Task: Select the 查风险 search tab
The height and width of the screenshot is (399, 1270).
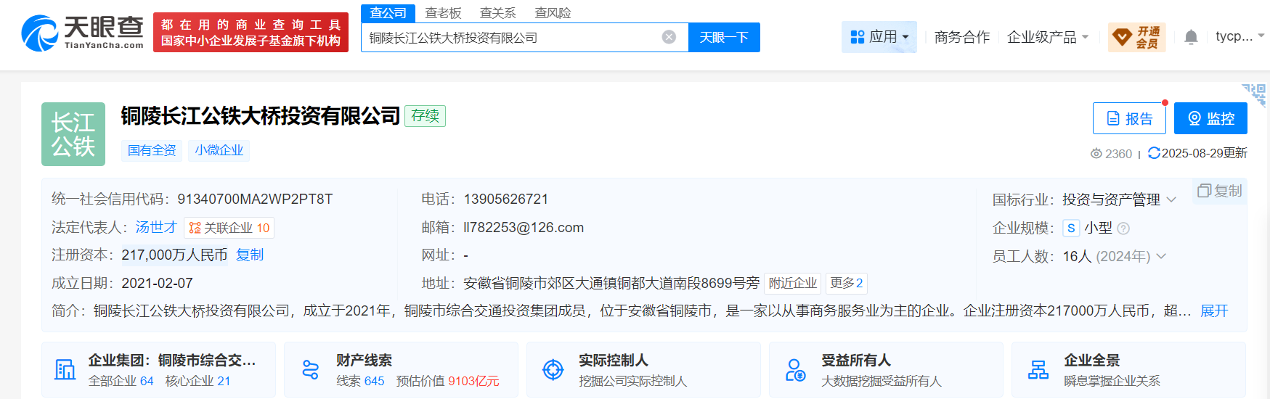Action: click(553, 13)
